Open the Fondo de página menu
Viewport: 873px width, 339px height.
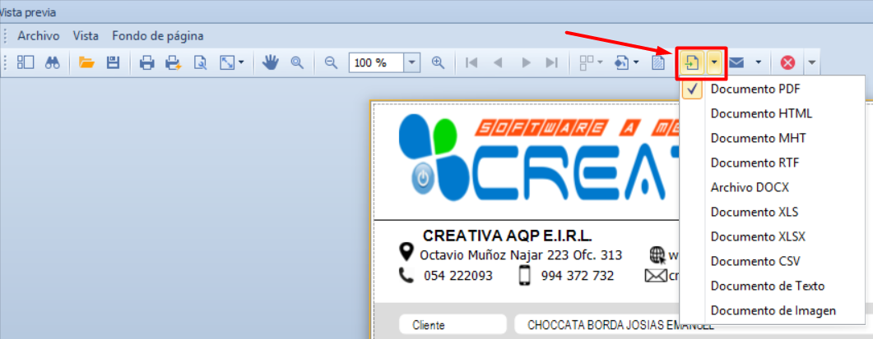(157, 36)
